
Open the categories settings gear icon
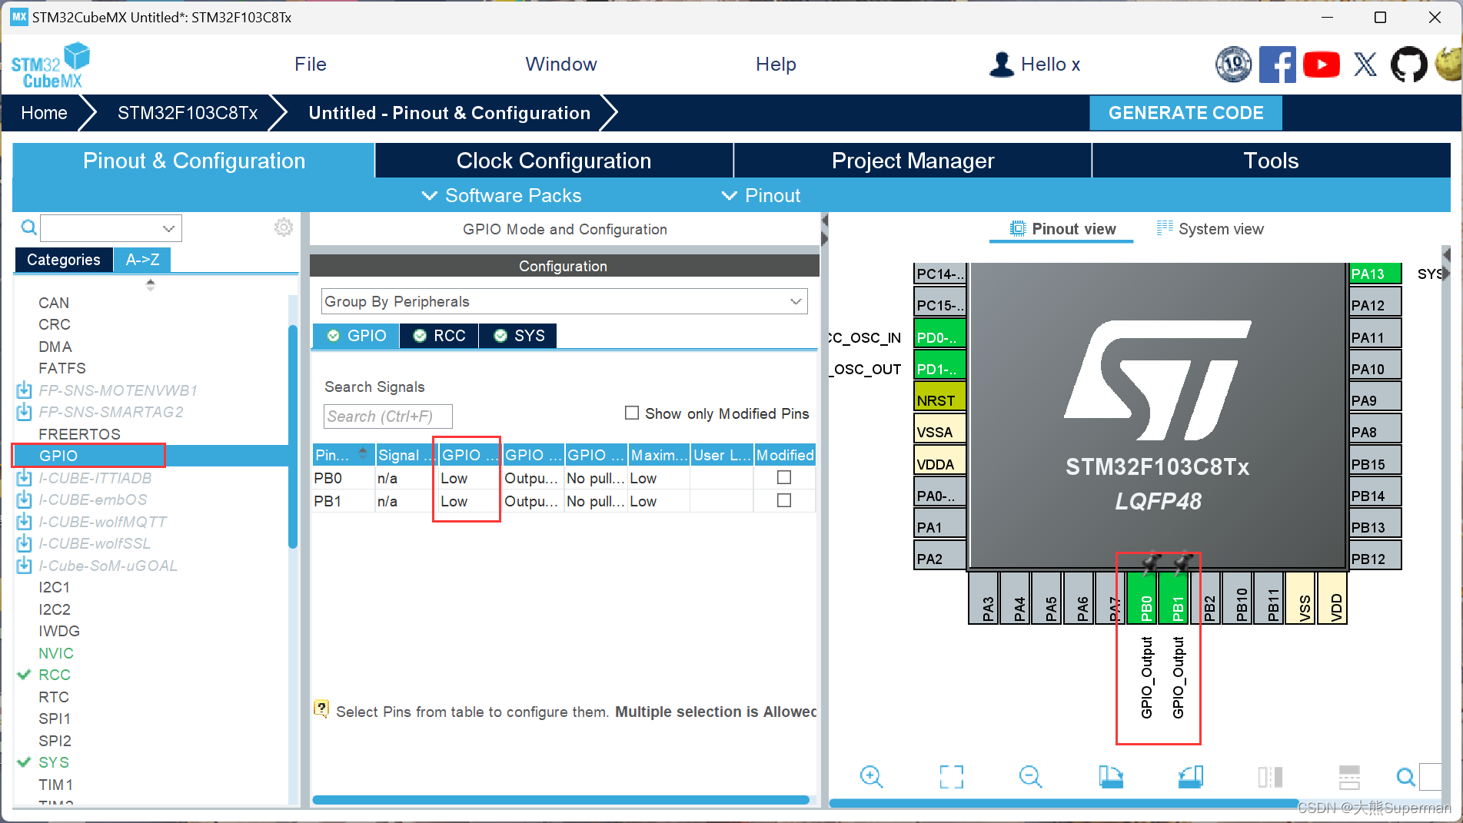[284, 227]
